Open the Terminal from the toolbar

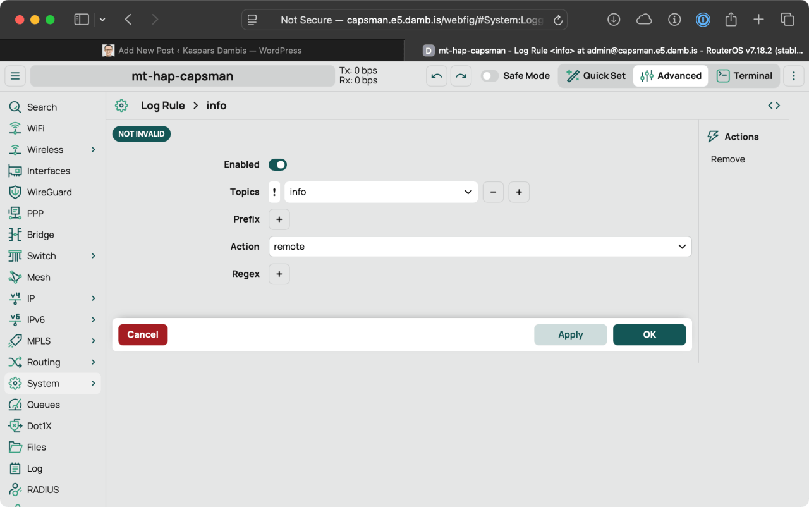(745, 75)
